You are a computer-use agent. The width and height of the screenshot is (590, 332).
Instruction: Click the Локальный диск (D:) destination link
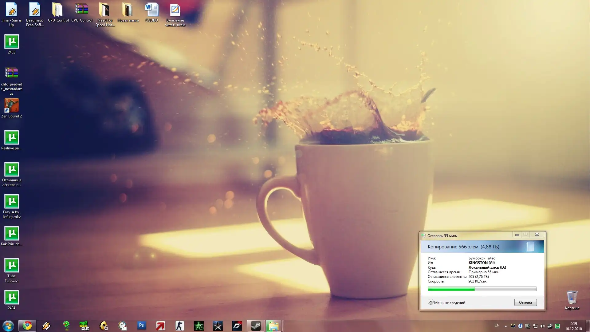point(487,267)
